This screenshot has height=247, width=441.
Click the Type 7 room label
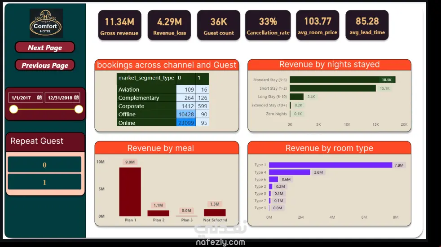click(x=260, y=201)
